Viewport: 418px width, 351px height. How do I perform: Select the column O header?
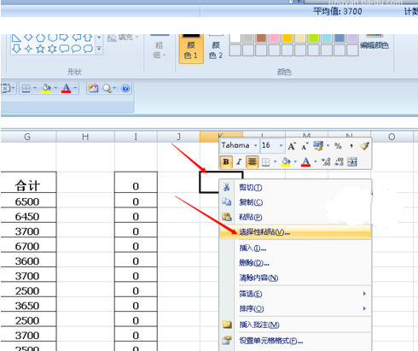[x=392, y=137]
